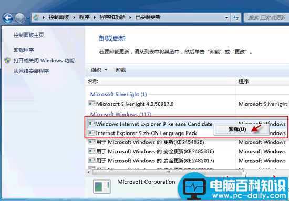Expand the arrow after 程序 breadcrumb

(95, 17)
